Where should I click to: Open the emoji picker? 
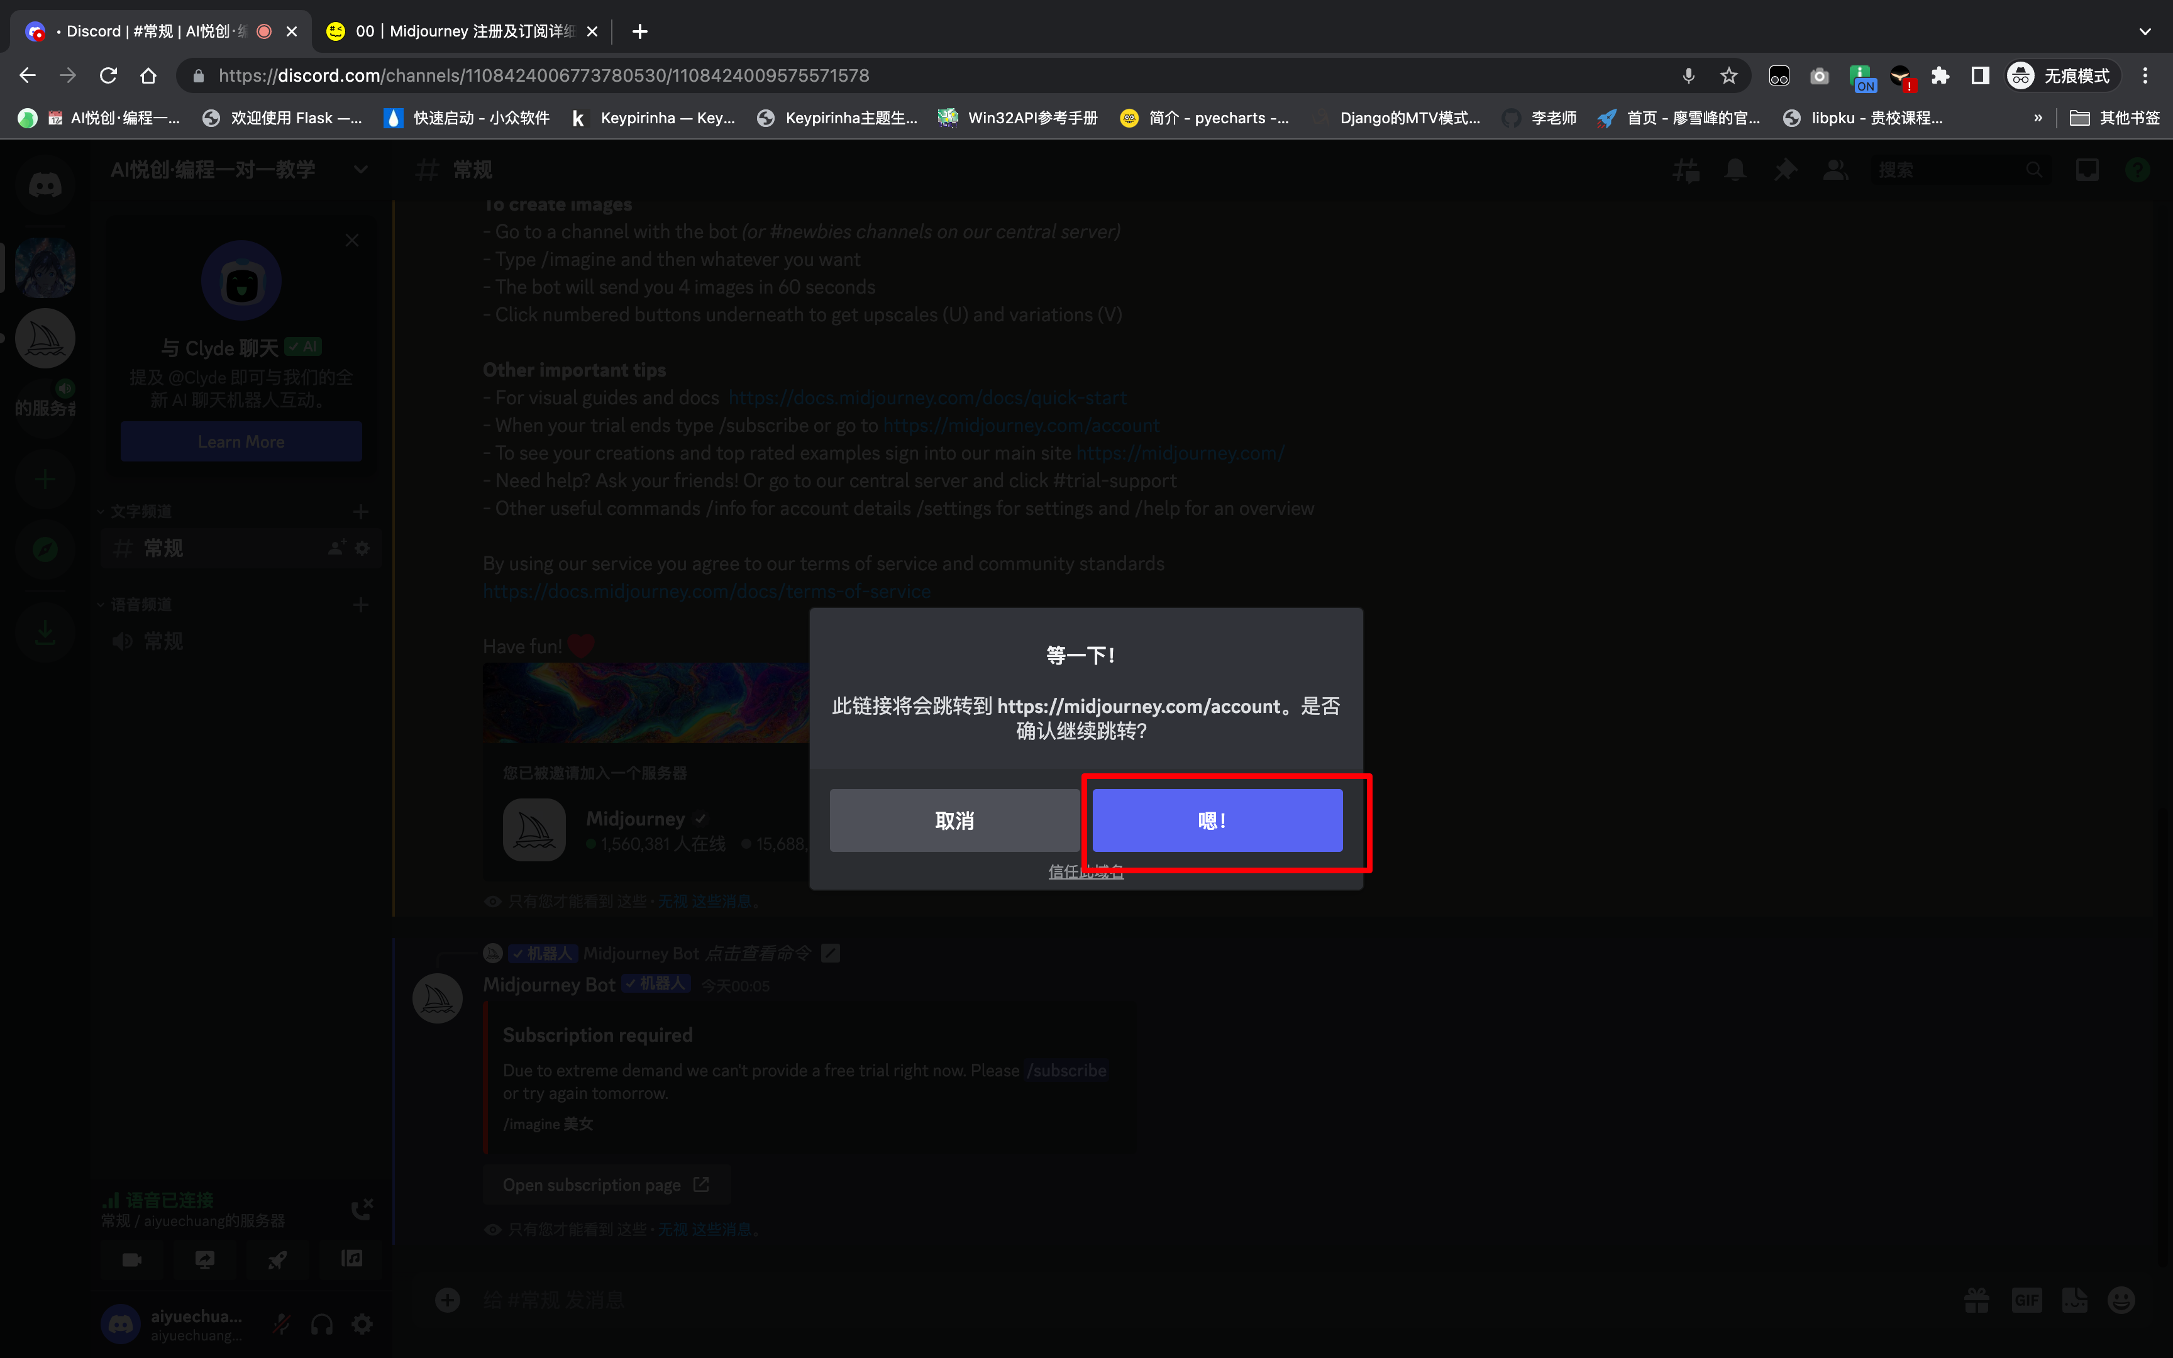[2122, 1300]
